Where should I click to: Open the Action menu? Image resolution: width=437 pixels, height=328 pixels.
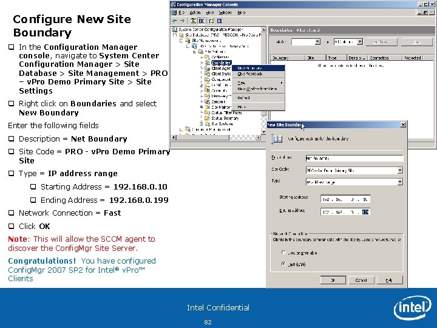[x=195, y=13]
